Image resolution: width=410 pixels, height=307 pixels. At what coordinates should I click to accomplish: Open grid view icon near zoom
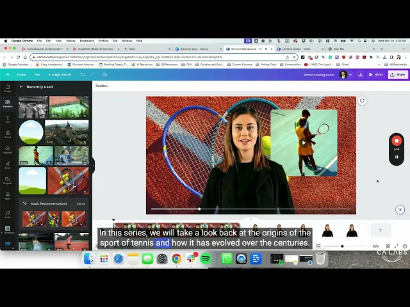point(388,246)
